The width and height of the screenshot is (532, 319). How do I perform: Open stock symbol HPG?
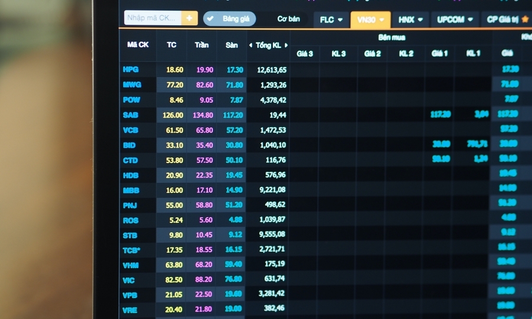[x=131, y=70]
